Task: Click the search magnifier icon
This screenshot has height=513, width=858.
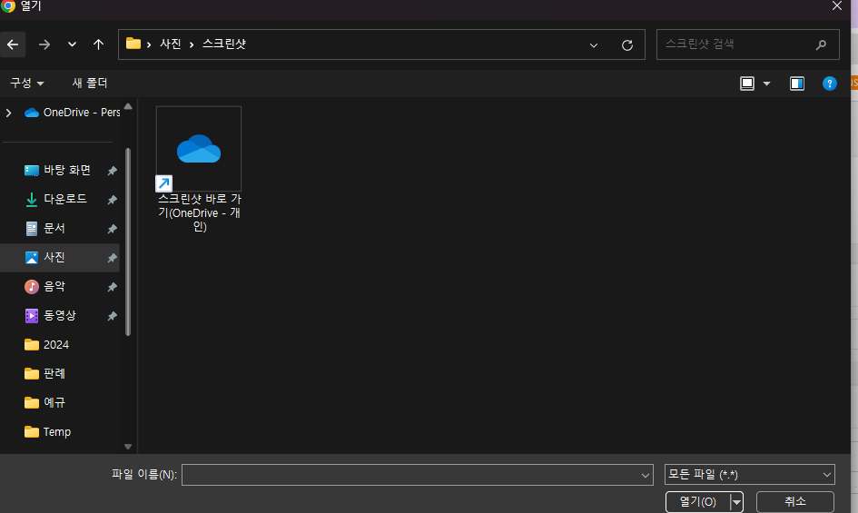Action: click(x=821, y=44)
